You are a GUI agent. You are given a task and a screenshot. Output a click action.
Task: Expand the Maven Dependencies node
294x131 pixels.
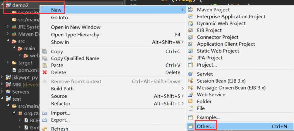click(x=8, y=34)
